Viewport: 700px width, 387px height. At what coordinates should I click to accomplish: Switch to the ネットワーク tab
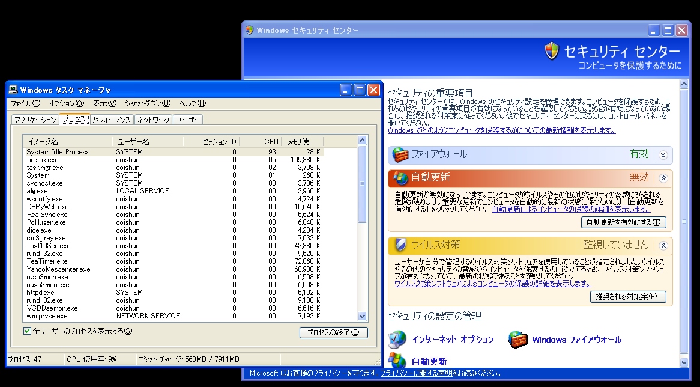(x=154, y=120)
